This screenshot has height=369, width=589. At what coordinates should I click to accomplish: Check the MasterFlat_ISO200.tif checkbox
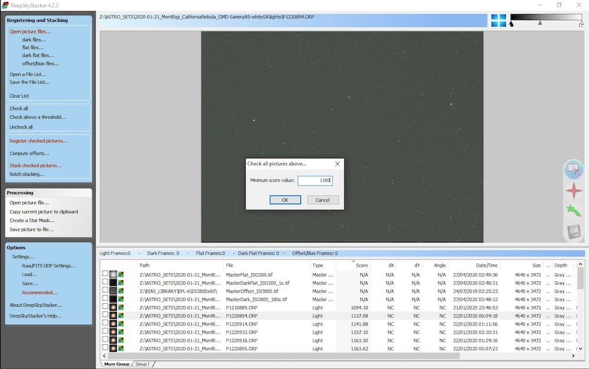point(105,274)
